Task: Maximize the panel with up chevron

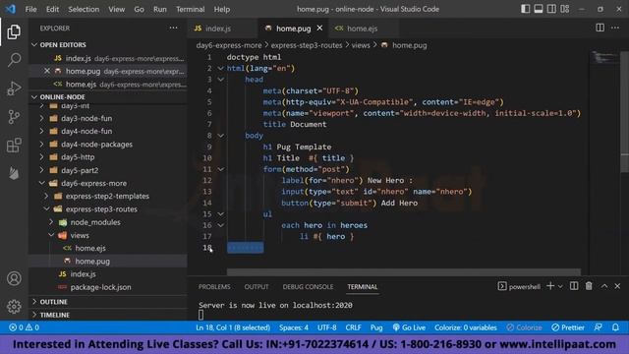Action: coord(604,286)
